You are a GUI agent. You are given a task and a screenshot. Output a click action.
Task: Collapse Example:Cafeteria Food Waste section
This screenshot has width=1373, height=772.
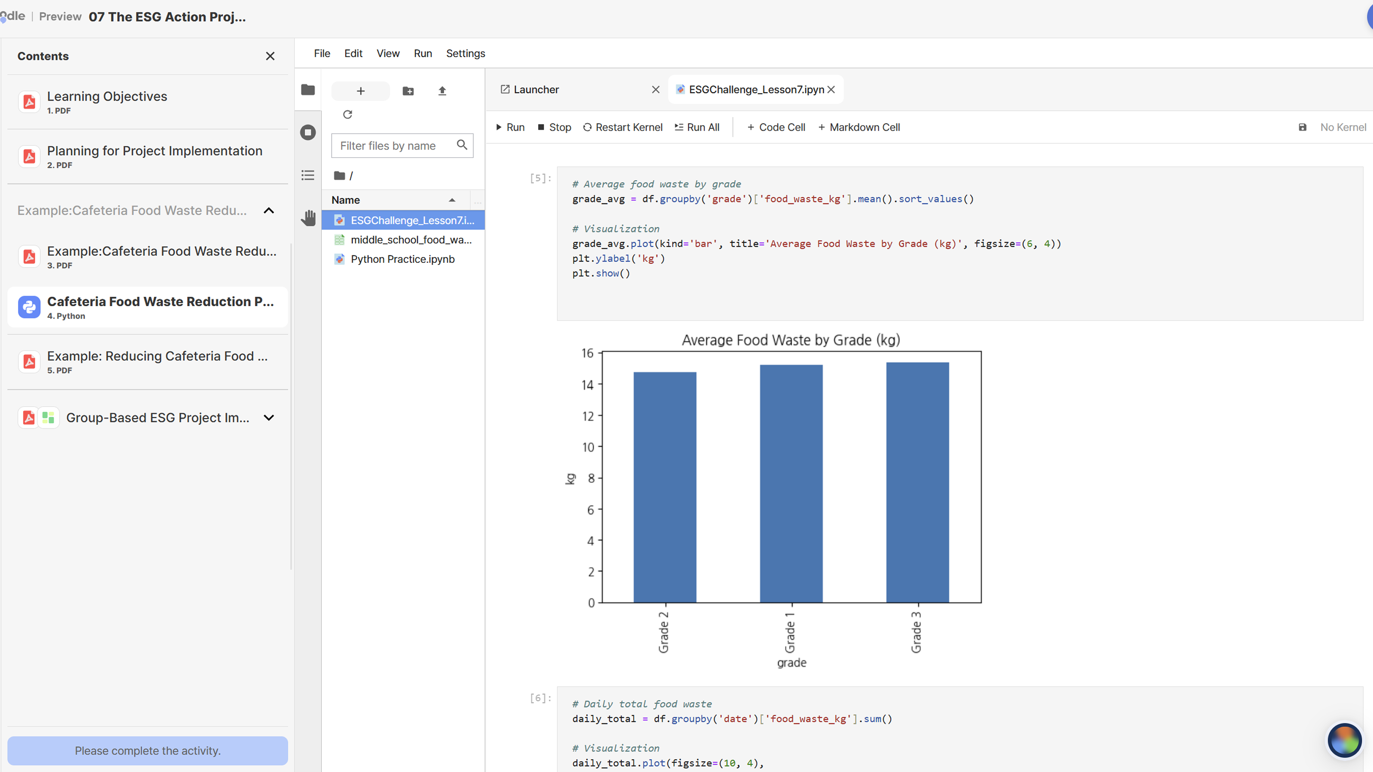coord(269,211)
